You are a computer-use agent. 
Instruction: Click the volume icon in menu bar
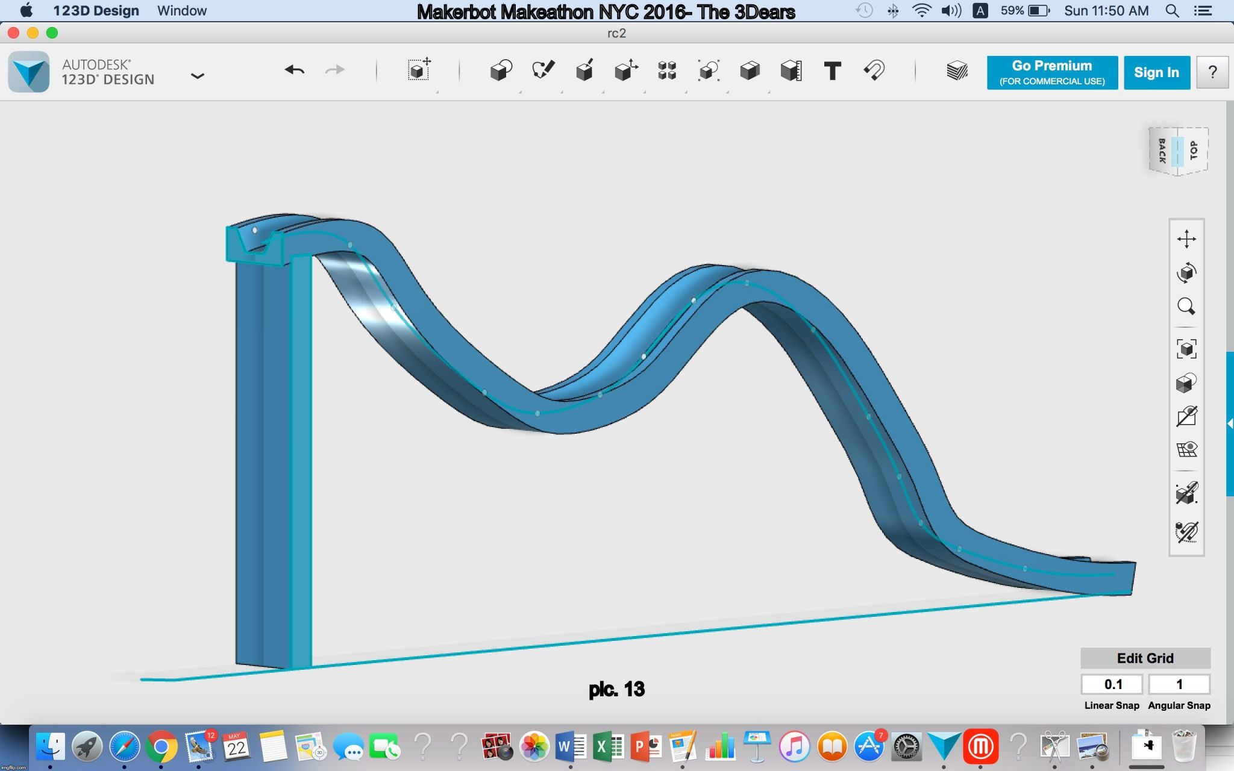[951, 10]
